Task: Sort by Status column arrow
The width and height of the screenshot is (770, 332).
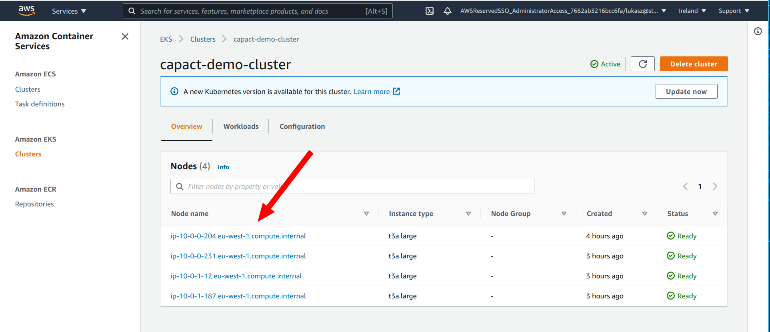Action: tap(715, 214)
